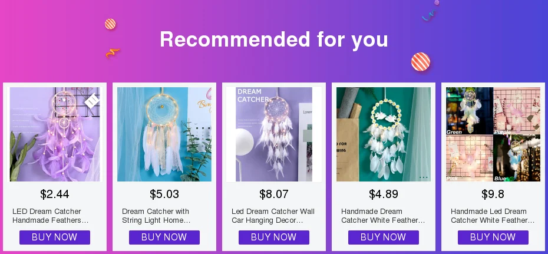Open 'Handmade Dream Catcher White Feather' under $4.89
Screen dimensions: 548x254
(x=383, y=216)
